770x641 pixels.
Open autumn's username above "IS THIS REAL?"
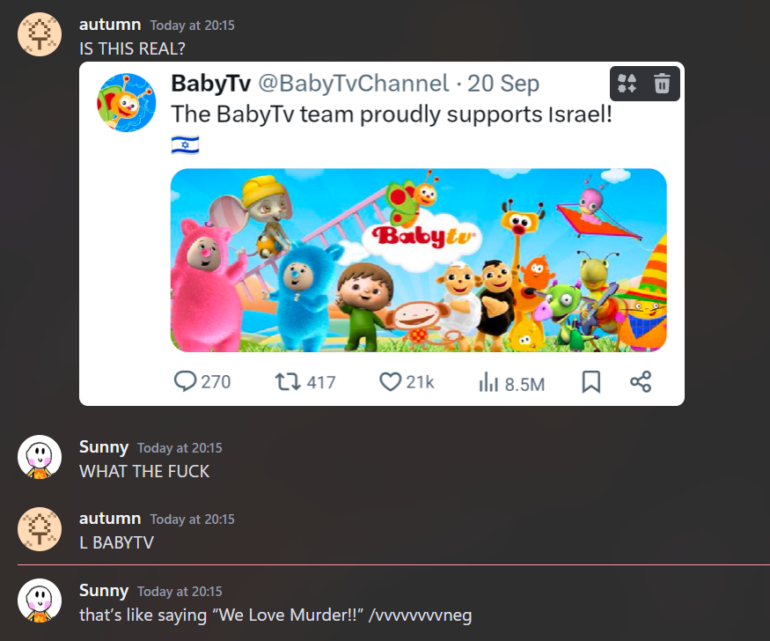110,25
